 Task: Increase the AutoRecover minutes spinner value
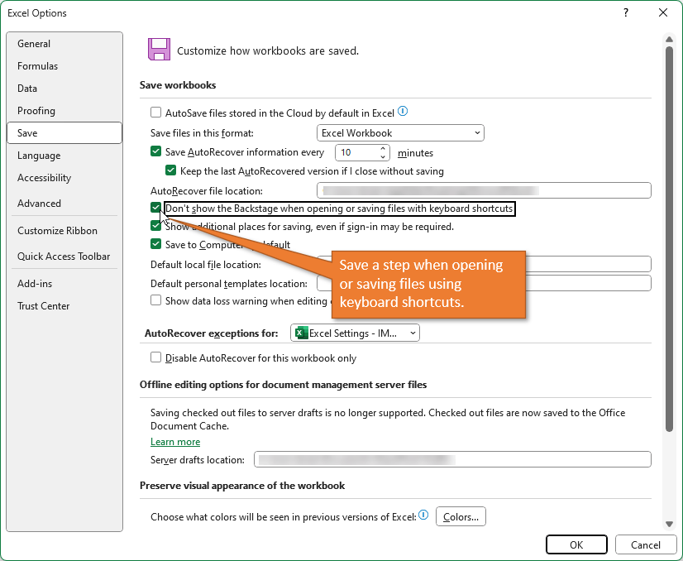383,149
